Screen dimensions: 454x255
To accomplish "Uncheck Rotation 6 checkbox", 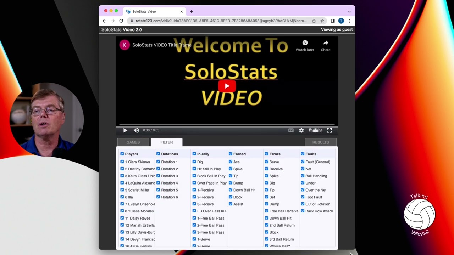I will (x=158, y=197).
